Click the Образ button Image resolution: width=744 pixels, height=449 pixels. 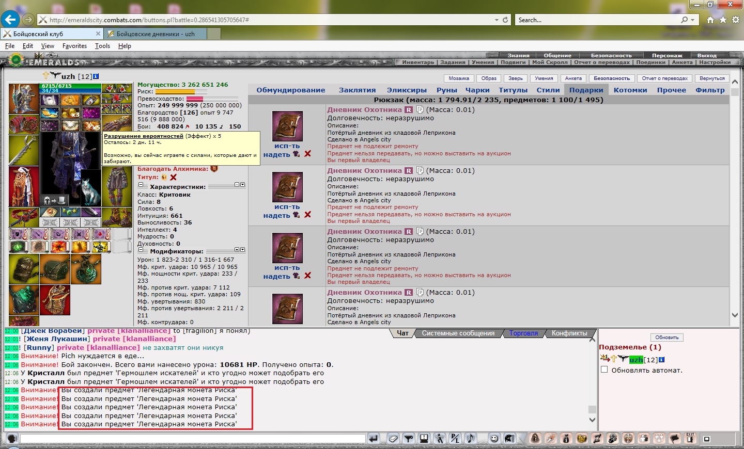pos(489,78)
